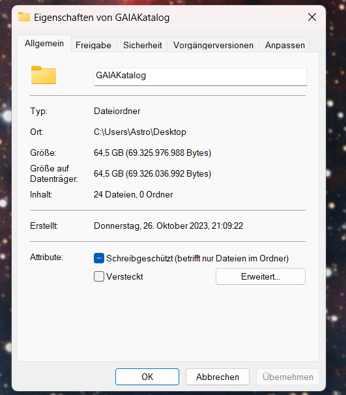Screen dimensions: 346x395
Task: Enable the Versteckt checkbox
Action: pyautogui.click(x=99, y=276)
